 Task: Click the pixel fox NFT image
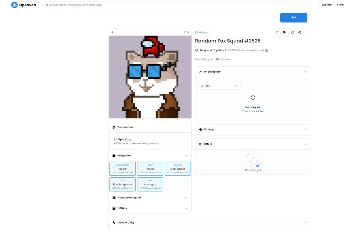(x=150, y=77)
